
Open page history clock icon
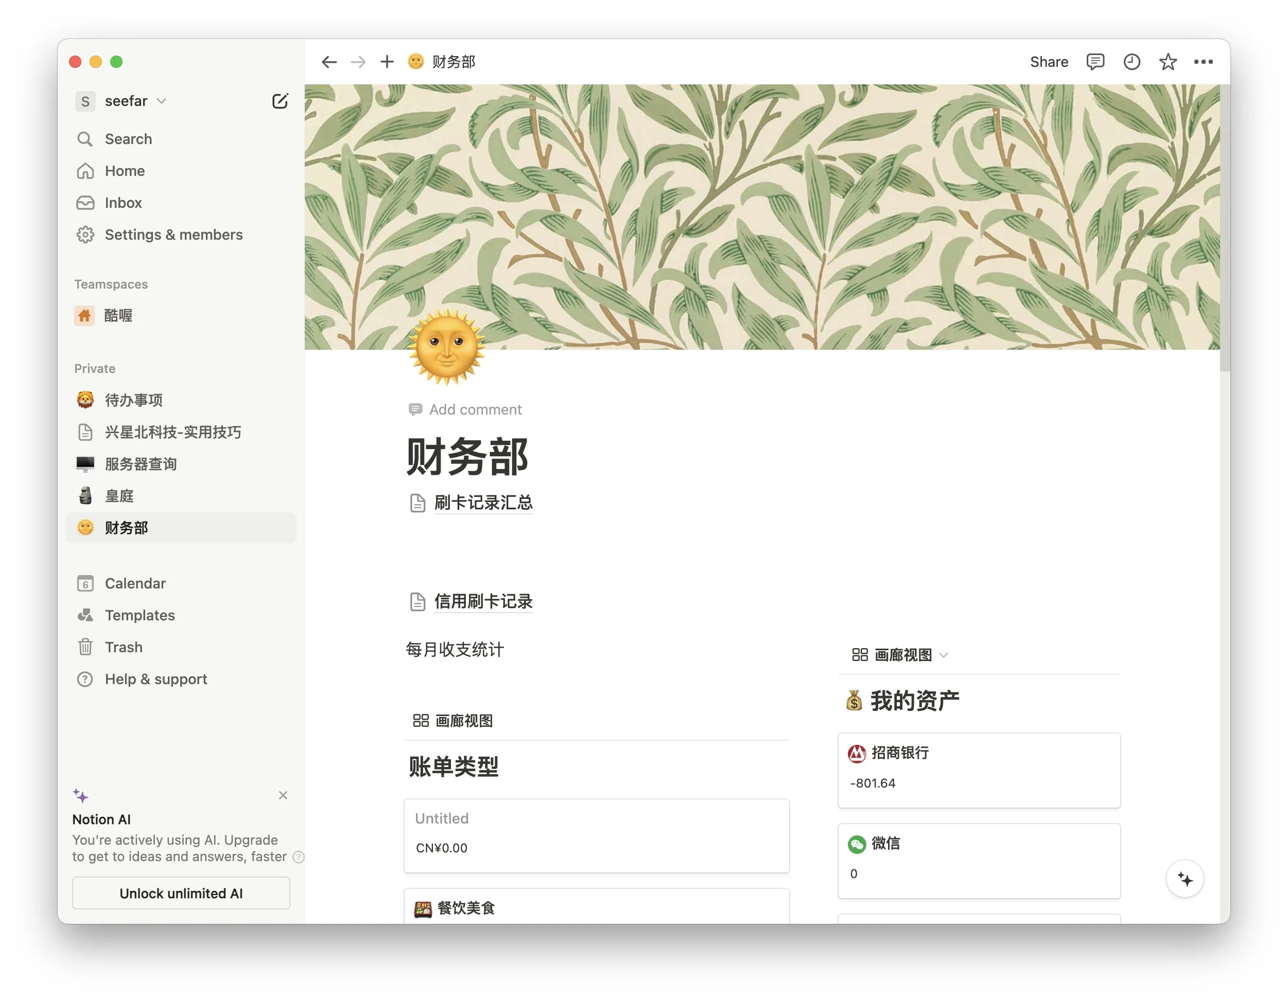pos(1132,62)
